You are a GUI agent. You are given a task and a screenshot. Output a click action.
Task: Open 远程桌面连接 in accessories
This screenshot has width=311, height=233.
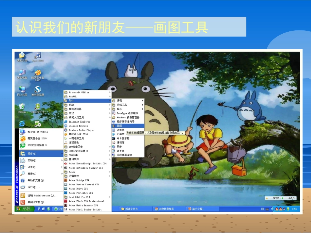click(128, 155)
